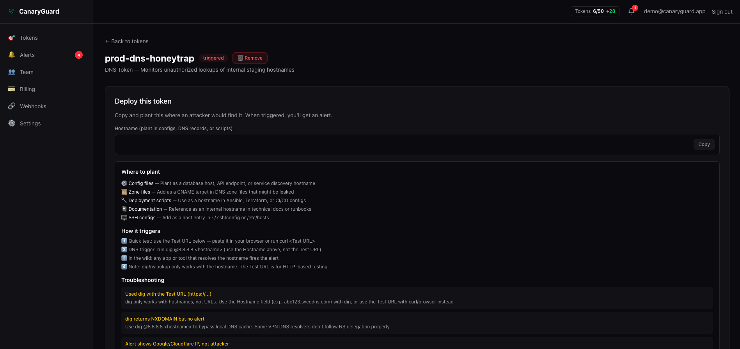This screenshot has height=349, width=740.
Task: Click the demo@canaryguard.app account email
Action: (x=674, y=11)
